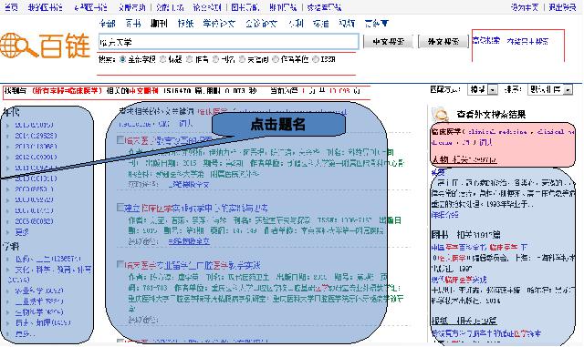Switch to the 报纸 search tab
This screenshot has height=347, width=584.
click(185, 24)
